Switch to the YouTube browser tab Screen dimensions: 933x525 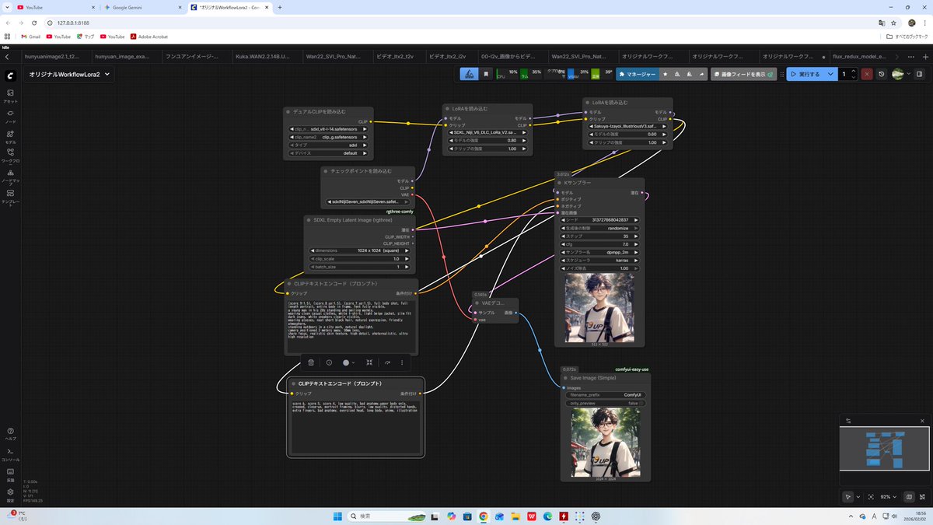[x=54, y=7]
